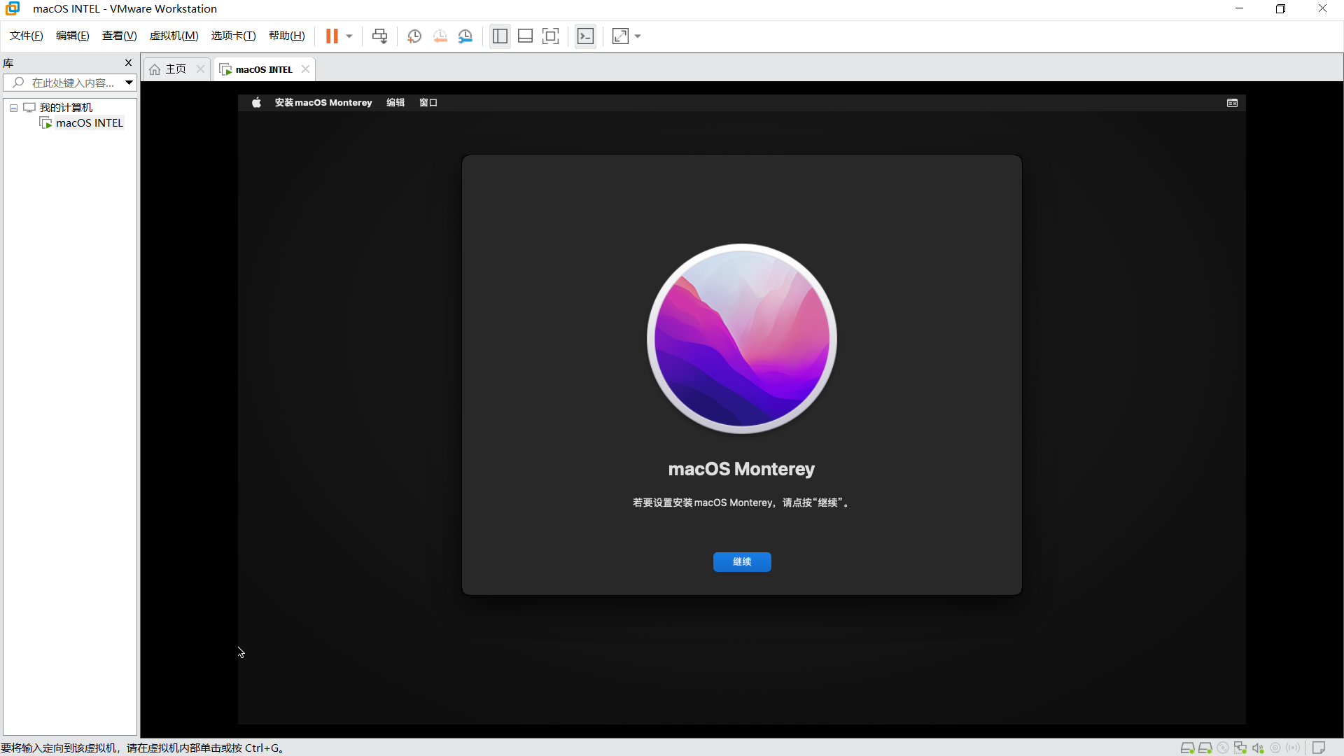Open the stretch guest dropdown arrow
Screen dimensions: 1344x756
(x=638, y=36)
